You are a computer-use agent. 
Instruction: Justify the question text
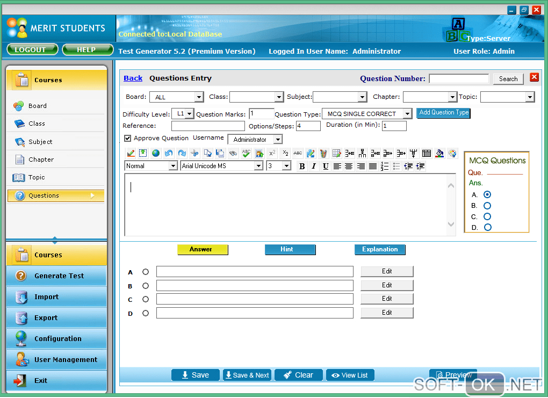tap(373, 167)
